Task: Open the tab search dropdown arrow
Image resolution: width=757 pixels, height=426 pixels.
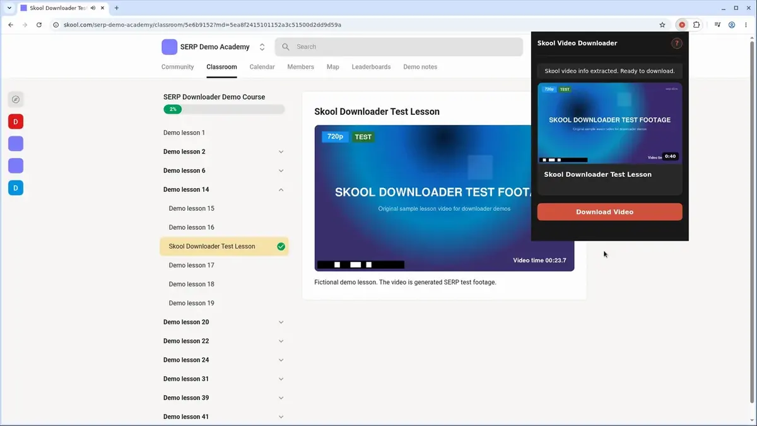Action: click(9, 8)
